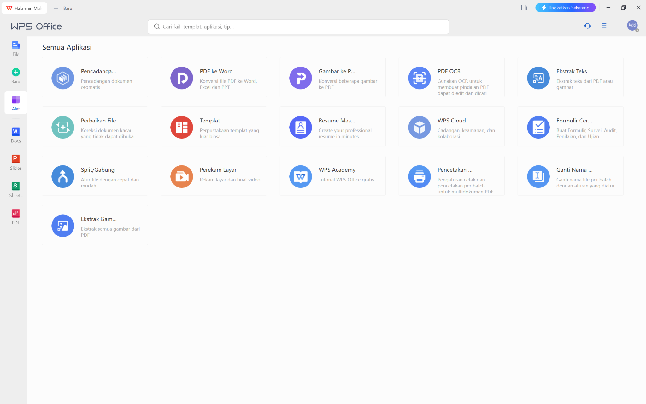Click the Tingkatkan Sekarang upgrade button
Screen dimensions: 646x404
[565, 8]
